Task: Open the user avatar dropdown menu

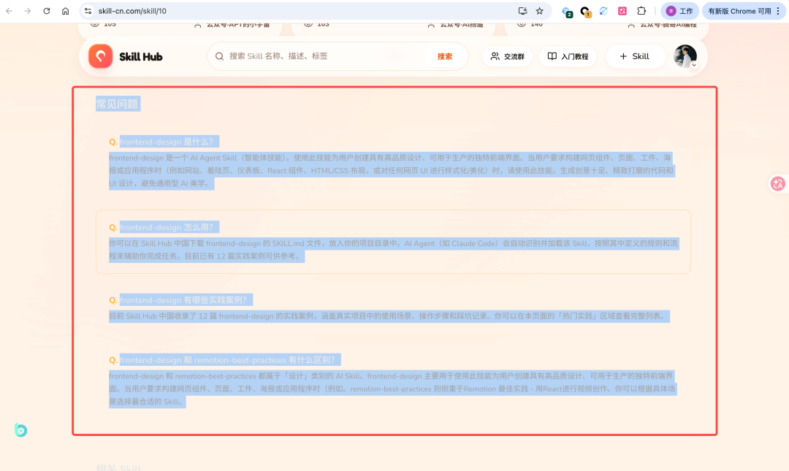Action: coord(686,56)
